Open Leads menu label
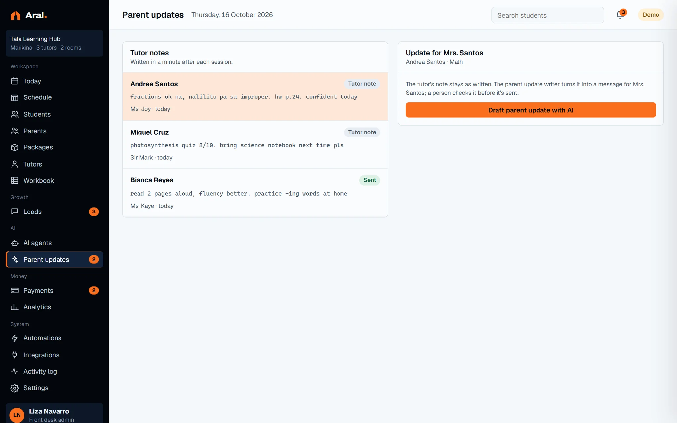 pyautogui.click(x=32, y=211)
